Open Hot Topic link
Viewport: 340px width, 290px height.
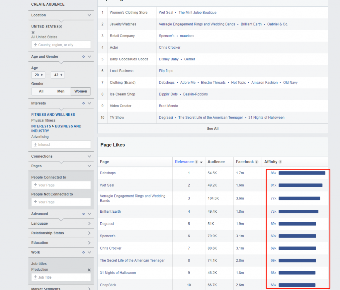coord(238,83)
